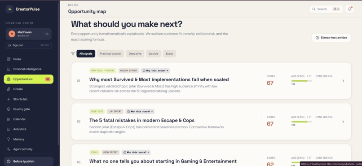Filter by Practical tutorial

click(110, 54)
